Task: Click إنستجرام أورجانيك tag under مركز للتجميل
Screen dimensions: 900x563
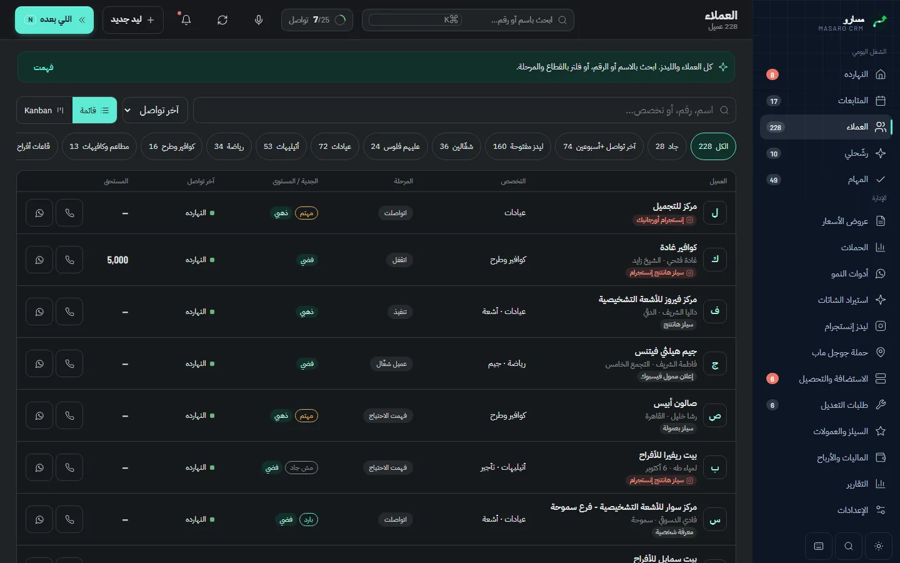Action: point(664,220)
